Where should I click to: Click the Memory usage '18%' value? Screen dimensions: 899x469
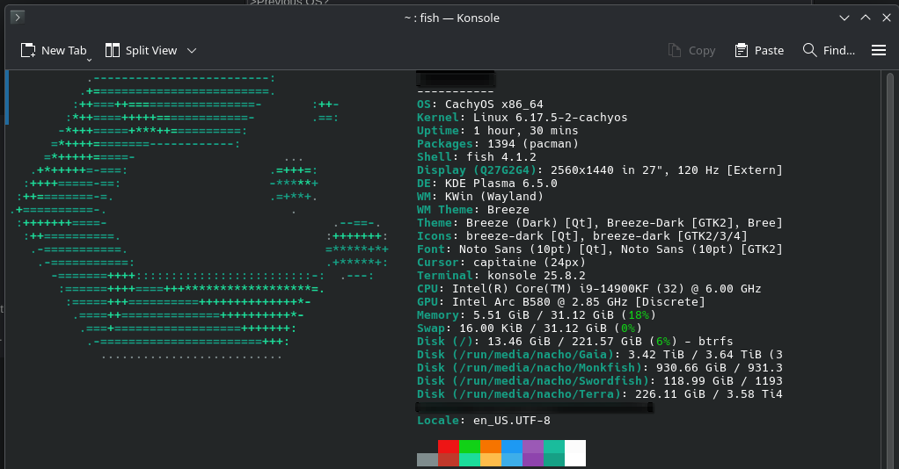pos(639,315)
